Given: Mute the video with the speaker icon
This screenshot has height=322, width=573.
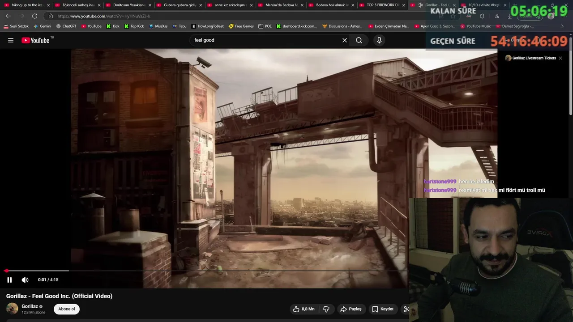Looking at the screenshot, I should [25, 280].
